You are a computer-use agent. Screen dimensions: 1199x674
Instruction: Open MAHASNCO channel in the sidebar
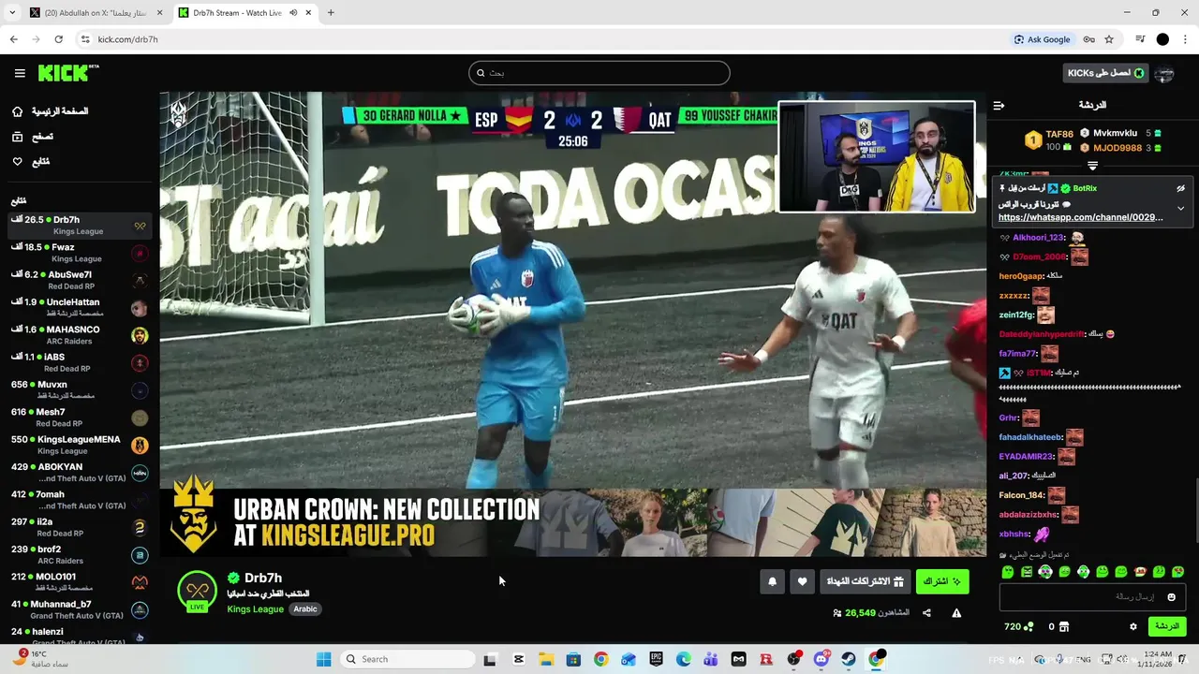(x=79, y=335)
